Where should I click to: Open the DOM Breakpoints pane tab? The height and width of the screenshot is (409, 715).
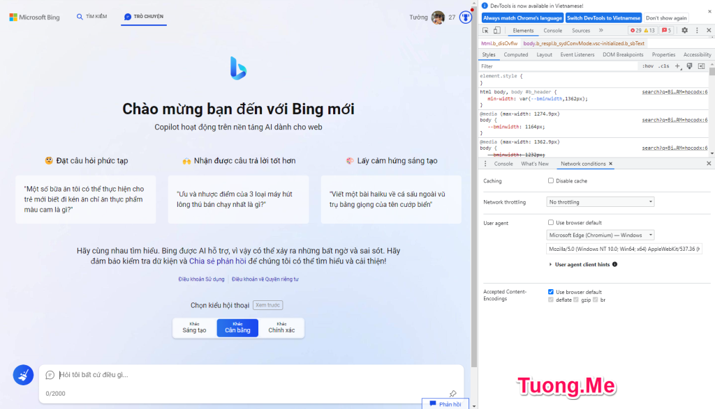(x=623, y=54)
